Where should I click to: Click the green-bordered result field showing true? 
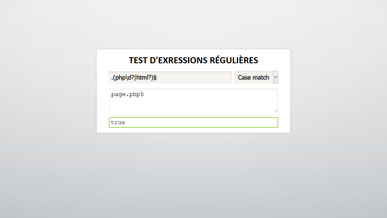click(193, 122)
